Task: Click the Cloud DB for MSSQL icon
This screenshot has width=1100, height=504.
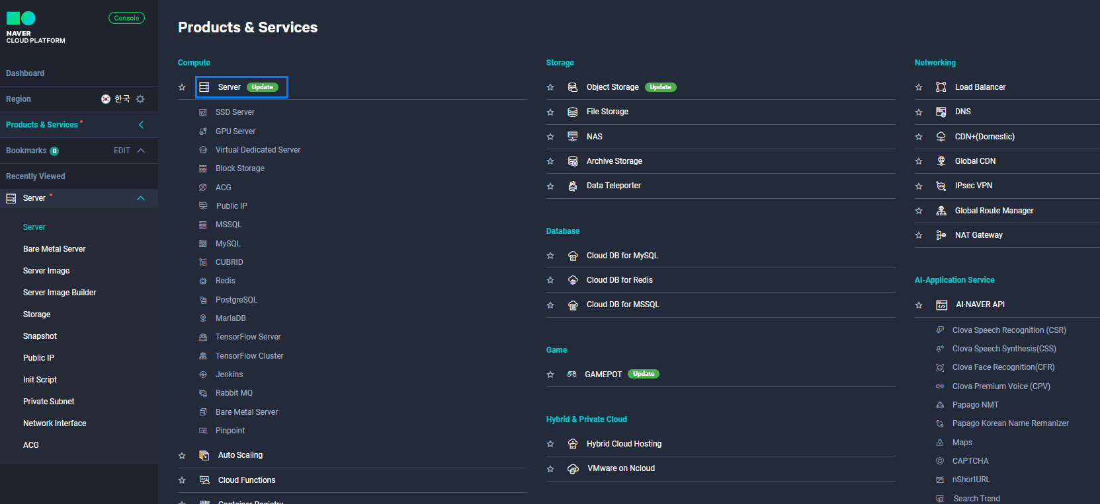Action: 573,305
